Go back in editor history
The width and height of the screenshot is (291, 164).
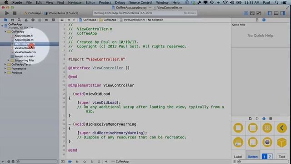pos(69,20)
